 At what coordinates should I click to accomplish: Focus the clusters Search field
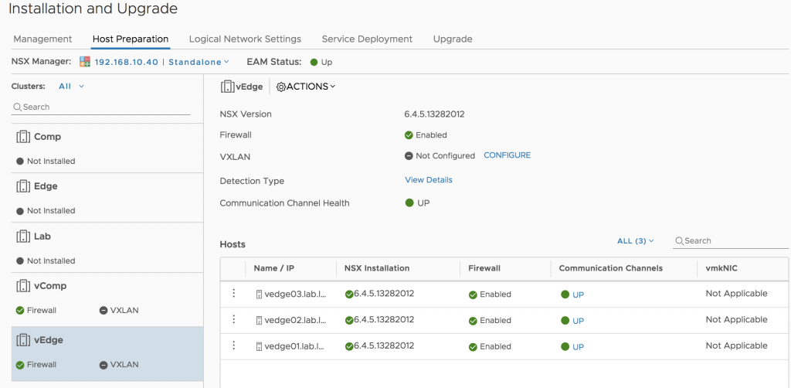pyautogui.click(x=101, y=107)
